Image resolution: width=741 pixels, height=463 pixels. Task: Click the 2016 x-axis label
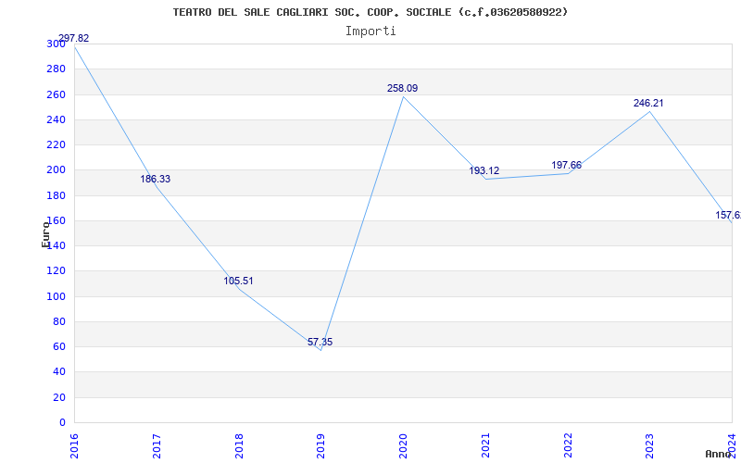point(74,446)
